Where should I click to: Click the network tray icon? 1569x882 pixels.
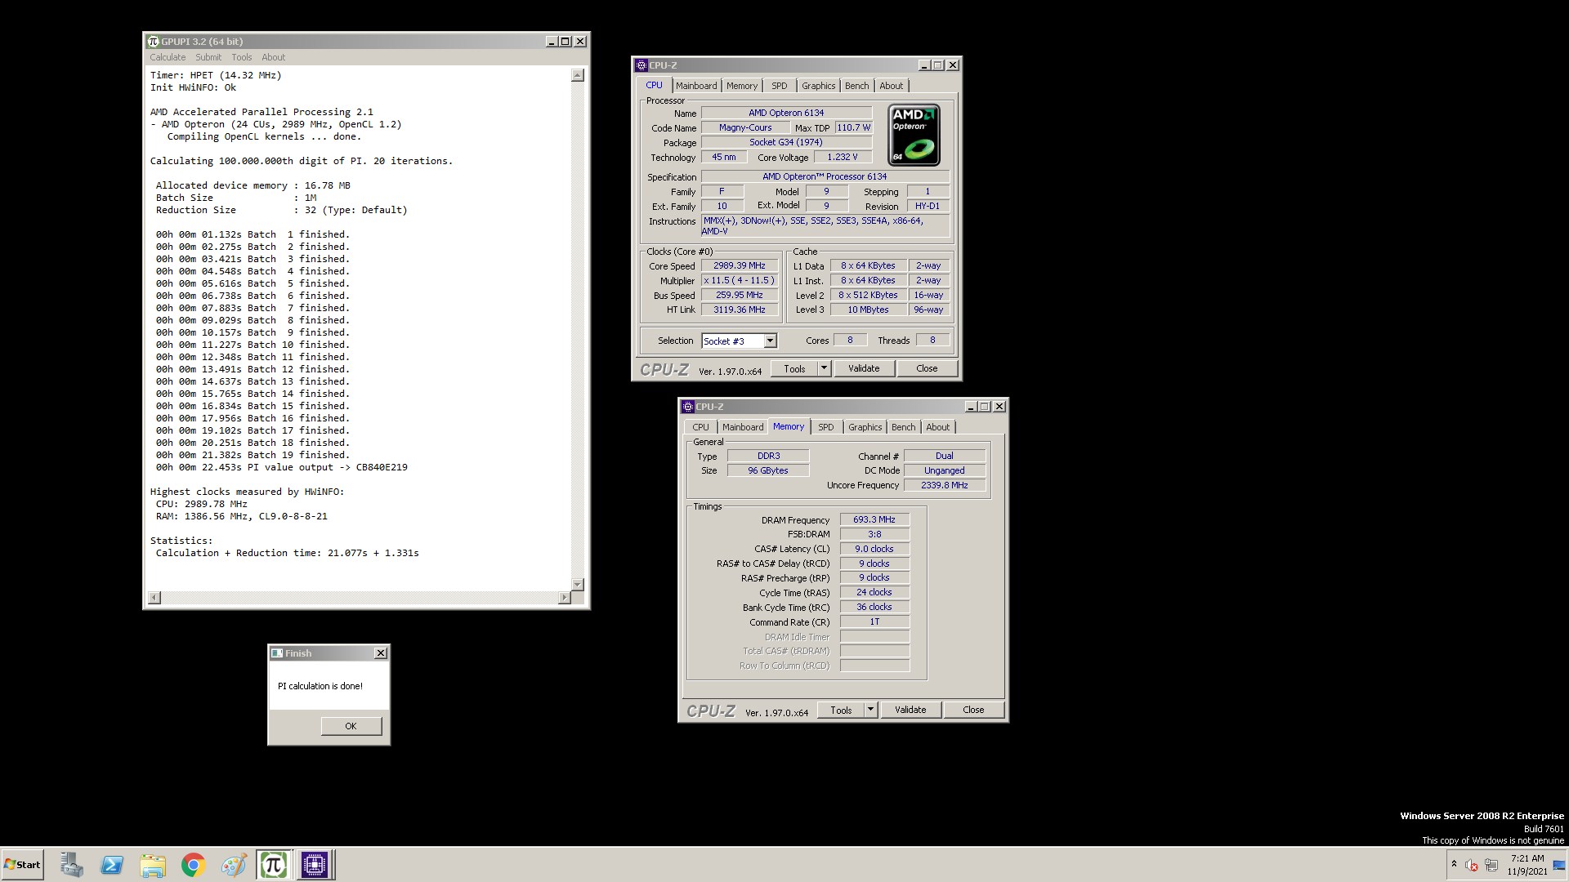[x=1491, y=865]
